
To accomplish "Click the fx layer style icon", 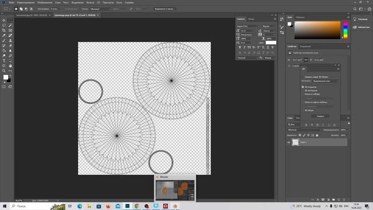I will [x=318, y=199].
